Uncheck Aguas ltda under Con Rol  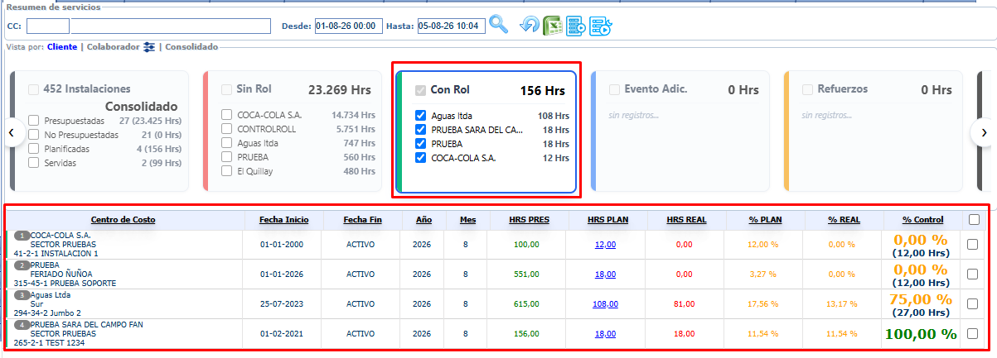coord(420,116)
